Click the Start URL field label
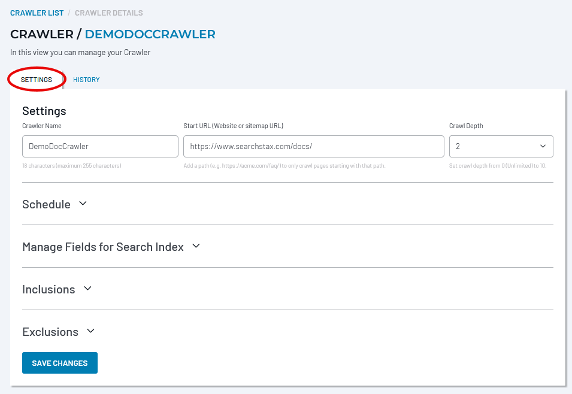Screen dimensions: 572x394 click(x=234, y=126)
